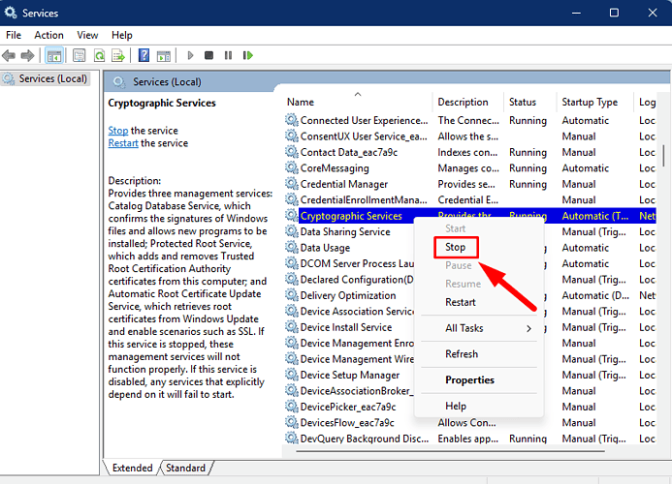
Task: Click the vertical scrollbar thumb at right
Action: pyautogui.click(x=663, y=155)
